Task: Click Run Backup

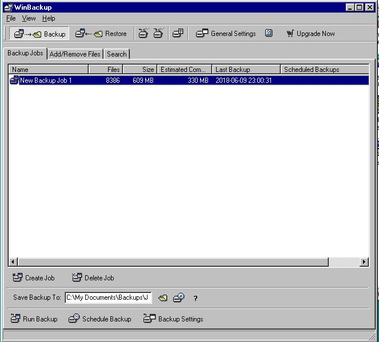Action: (x=34, y=319)
